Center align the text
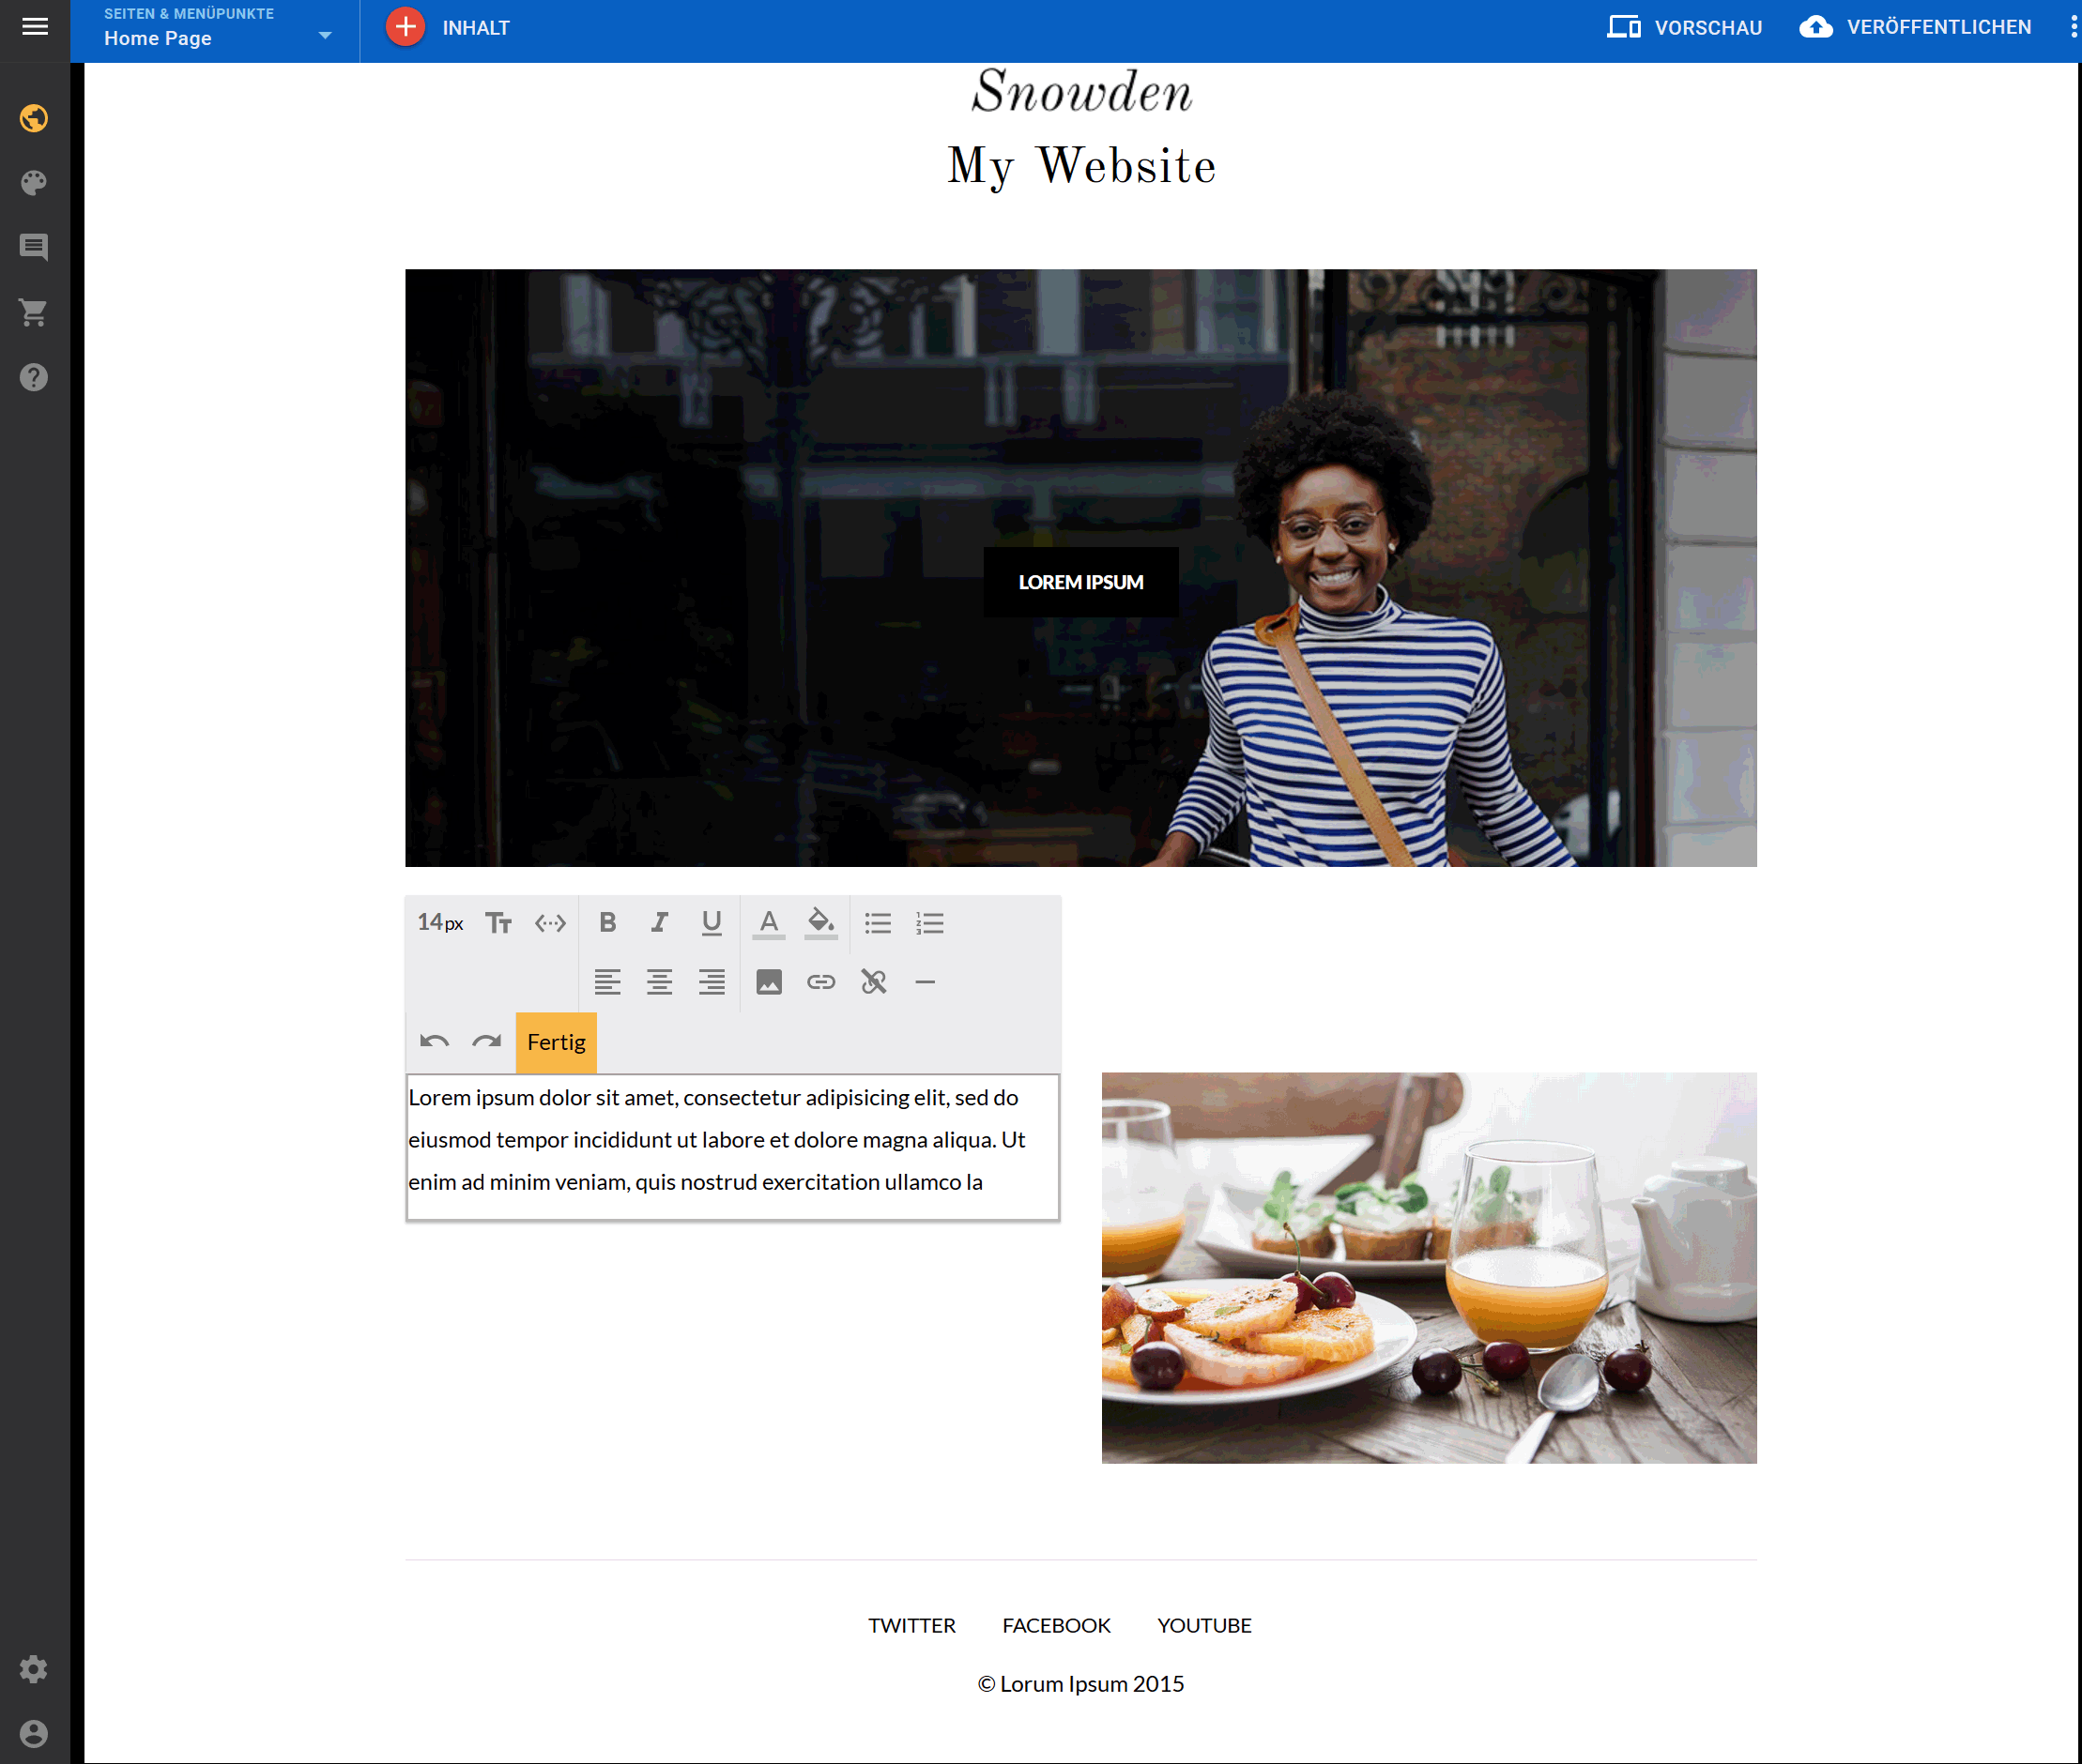 (659, 981)
